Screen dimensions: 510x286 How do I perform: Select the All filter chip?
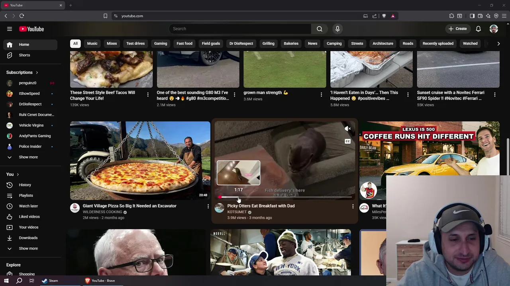click(75, 43)
